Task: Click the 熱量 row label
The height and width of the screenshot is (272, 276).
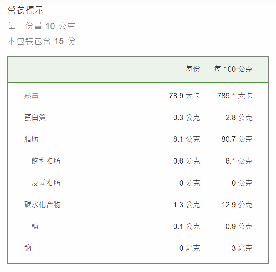Action: pyautogui.click(x=31, y=96)
